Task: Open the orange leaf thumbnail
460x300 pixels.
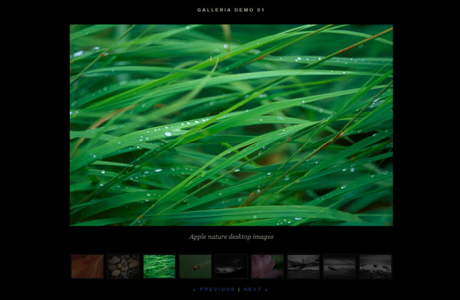Action: 87,266
